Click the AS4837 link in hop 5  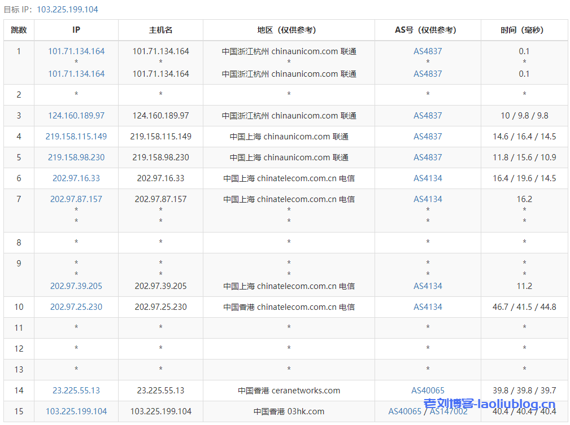(x=428, y=157)
